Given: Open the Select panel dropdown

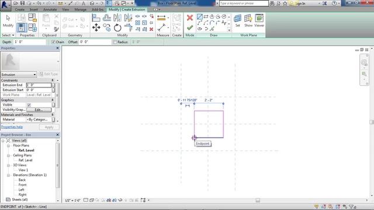Looking at the screenshot, I should (x=8, y=35).
